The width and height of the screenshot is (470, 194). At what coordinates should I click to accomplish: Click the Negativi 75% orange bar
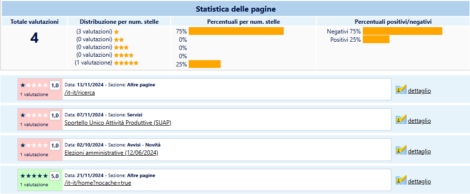402,31
